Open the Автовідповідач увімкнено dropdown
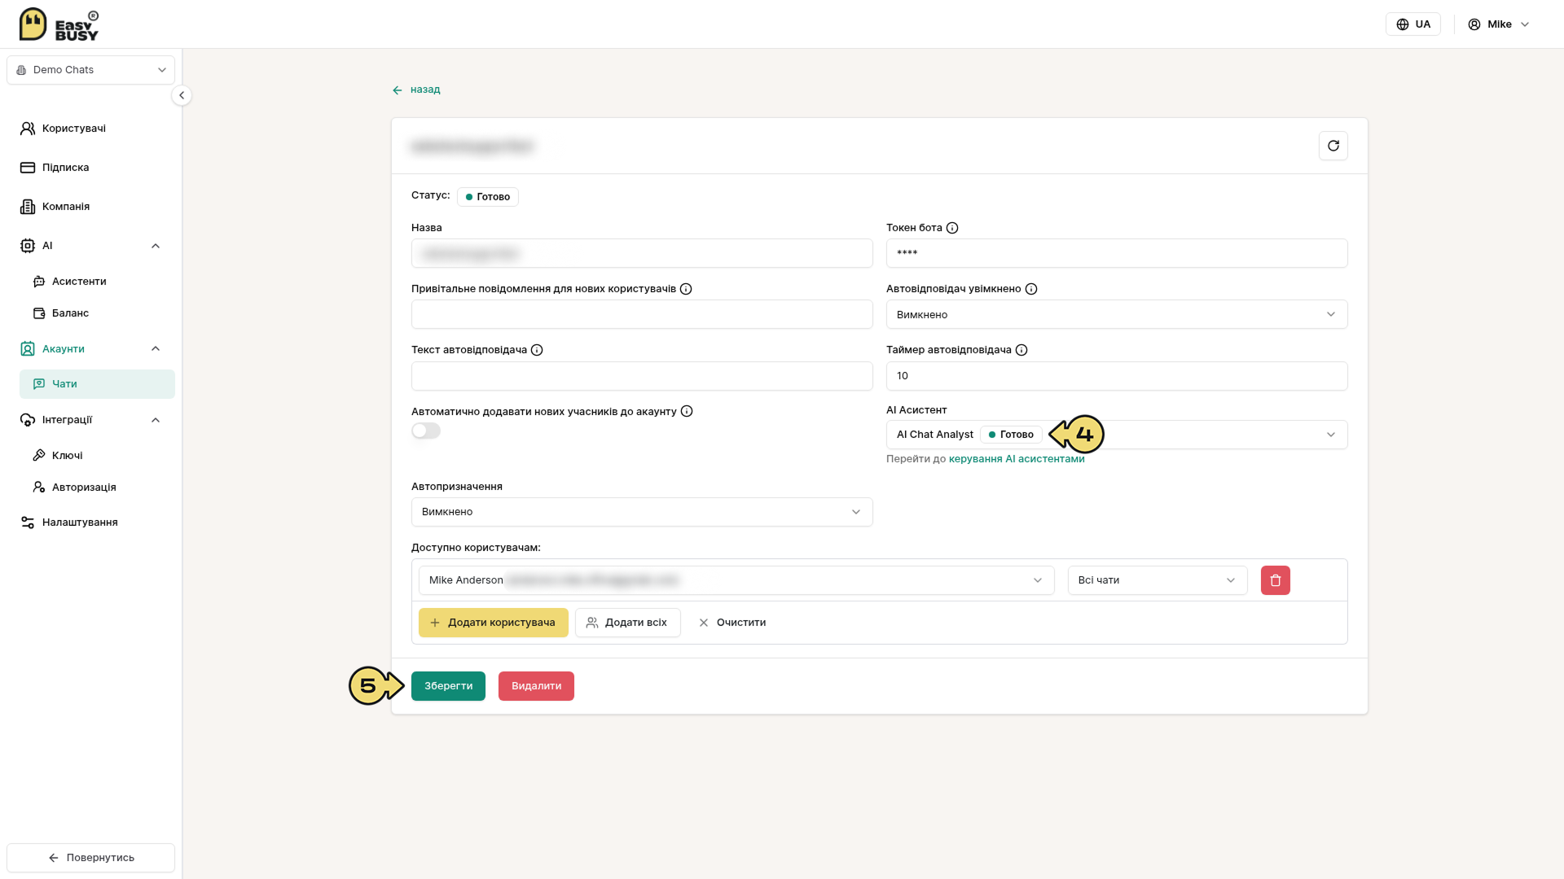 click(1117, 314)
